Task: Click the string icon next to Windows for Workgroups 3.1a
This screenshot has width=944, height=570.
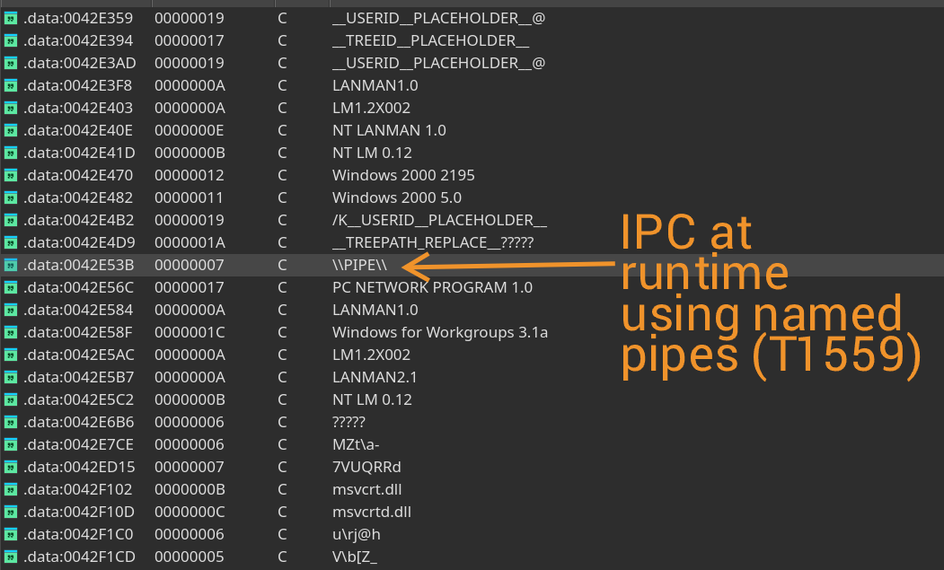Action: [11, 332]
